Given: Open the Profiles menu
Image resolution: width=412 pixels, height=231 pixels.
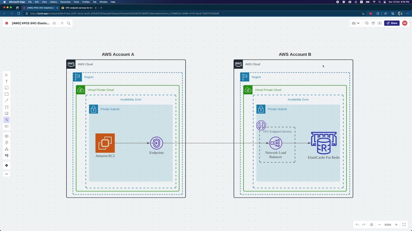Looking at the screenshot, I should [x=86, y=2].
